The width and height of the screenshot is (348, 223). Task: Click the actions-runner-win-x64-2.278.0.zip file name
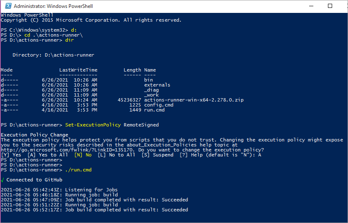point(194,100)
